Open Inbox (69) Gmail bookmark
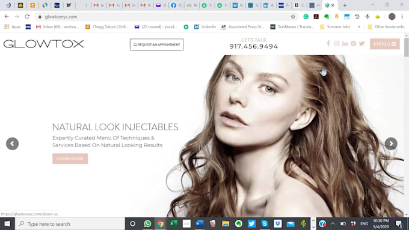The image size is (409, 230). [x=57, y=26]
